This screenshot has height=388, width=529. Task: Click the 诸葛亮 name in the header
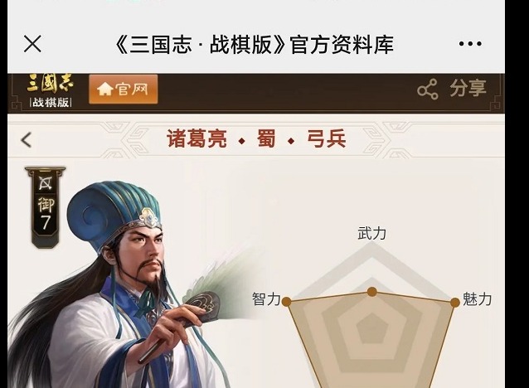coord(197,138)
